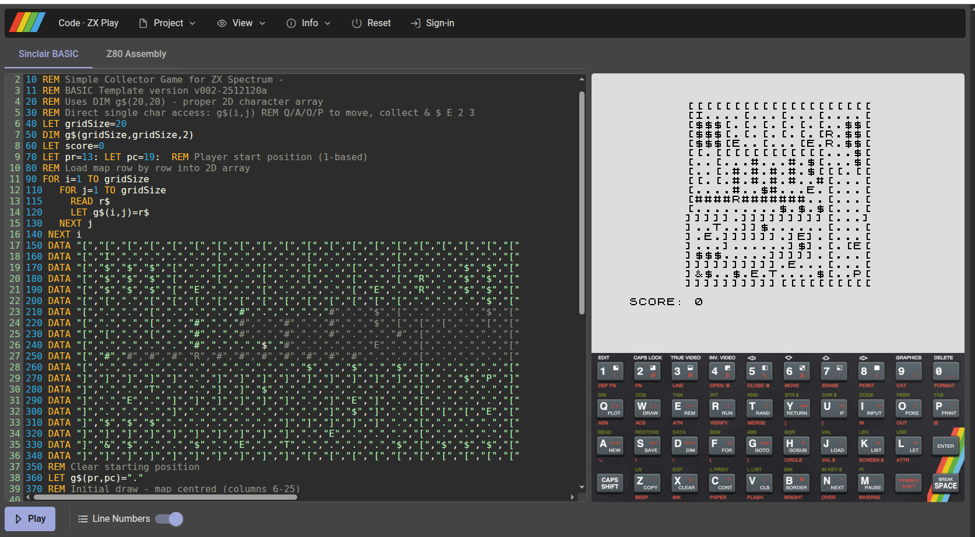Tap the CAPS SHIFT key

[x=610, y=483]
